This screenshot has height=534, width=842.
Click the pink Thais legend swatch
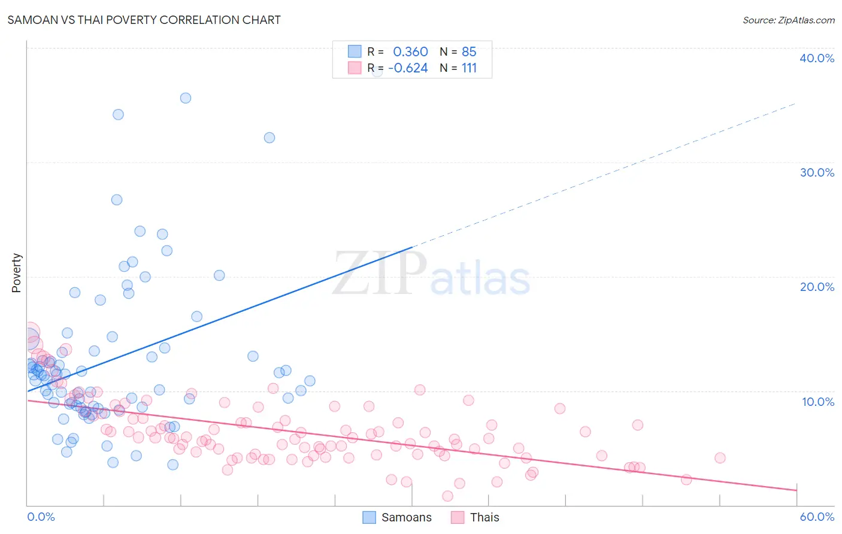458,517
